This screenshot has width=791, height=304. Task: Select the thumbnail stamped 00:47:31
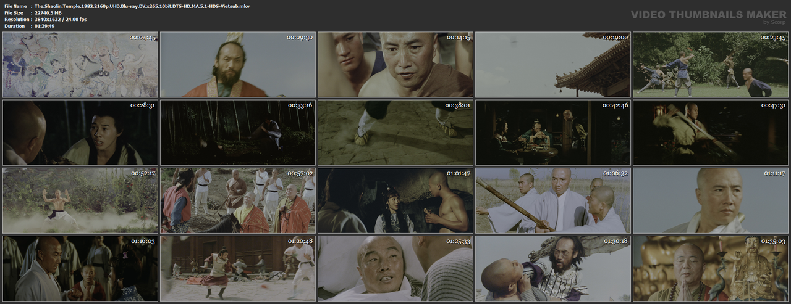[711, 133]
